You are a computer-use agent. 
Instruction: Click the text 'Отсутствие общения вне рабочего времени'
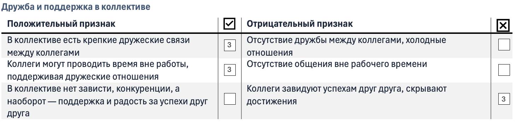336,64
